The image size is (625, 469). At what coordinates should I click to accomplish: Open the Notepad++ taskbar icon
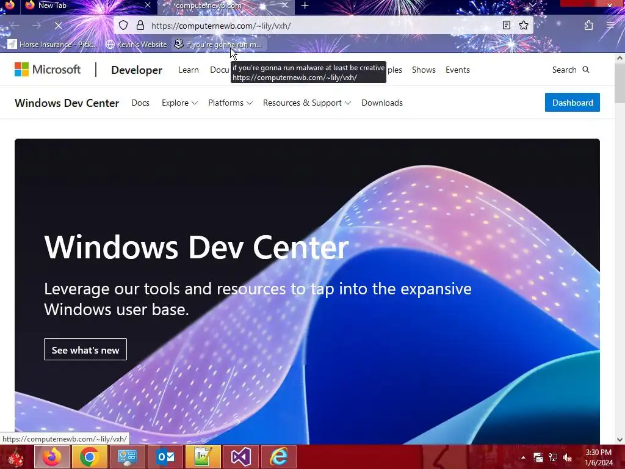pyautogui.click(x=203, y=457)
